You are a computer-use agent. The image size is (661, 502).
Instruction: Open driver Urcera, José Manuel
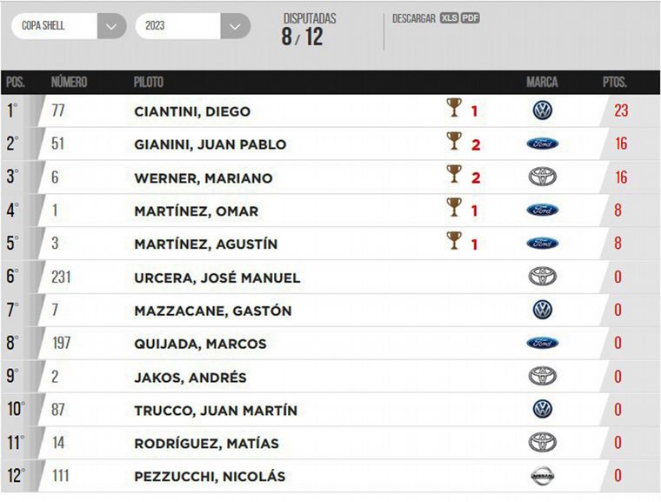coord(217,278)
